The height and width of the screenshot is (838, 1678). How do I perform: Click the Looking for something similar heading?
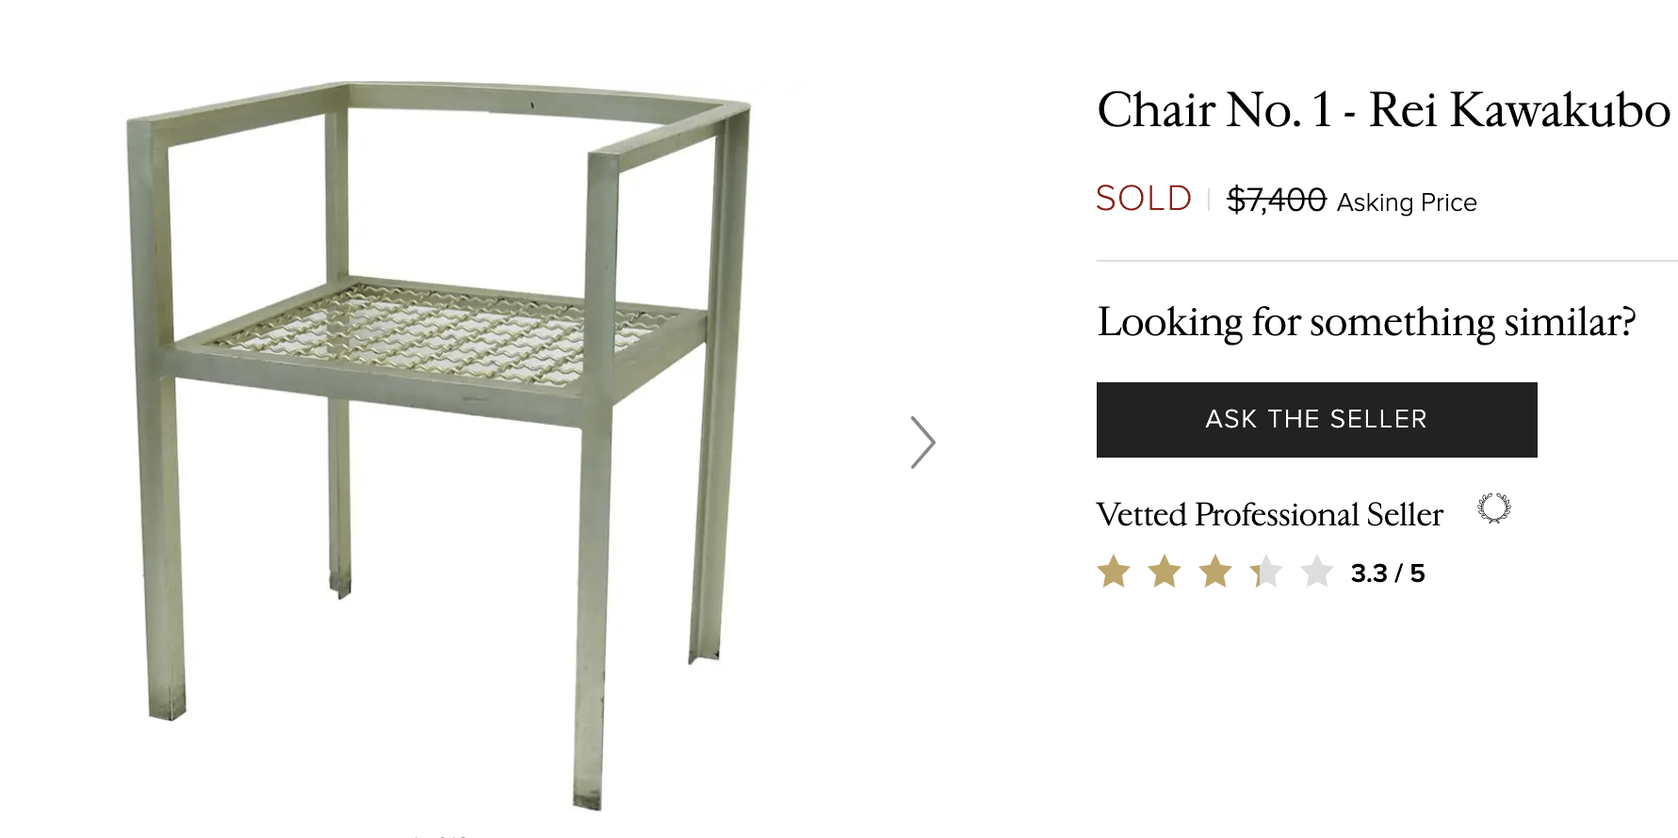point(1366,322)
